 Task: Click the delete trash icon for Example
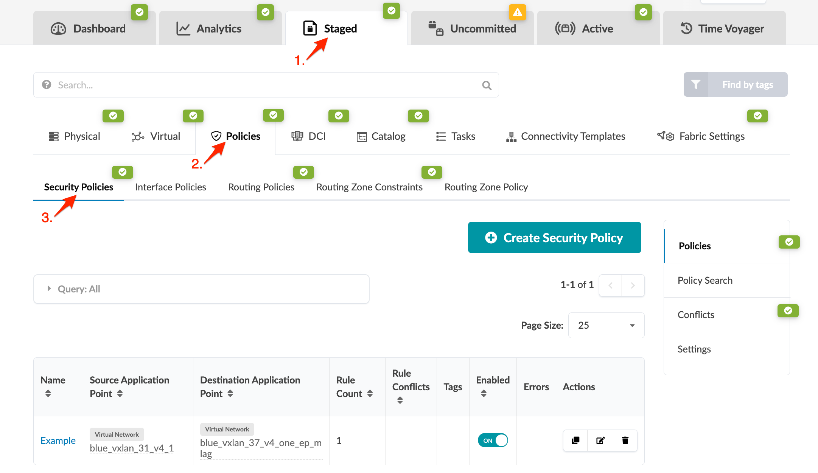(625, 441)
